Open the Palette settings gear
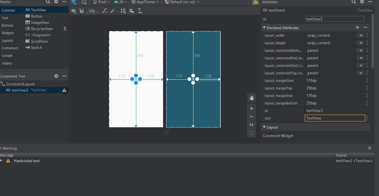 click(56, 2)
